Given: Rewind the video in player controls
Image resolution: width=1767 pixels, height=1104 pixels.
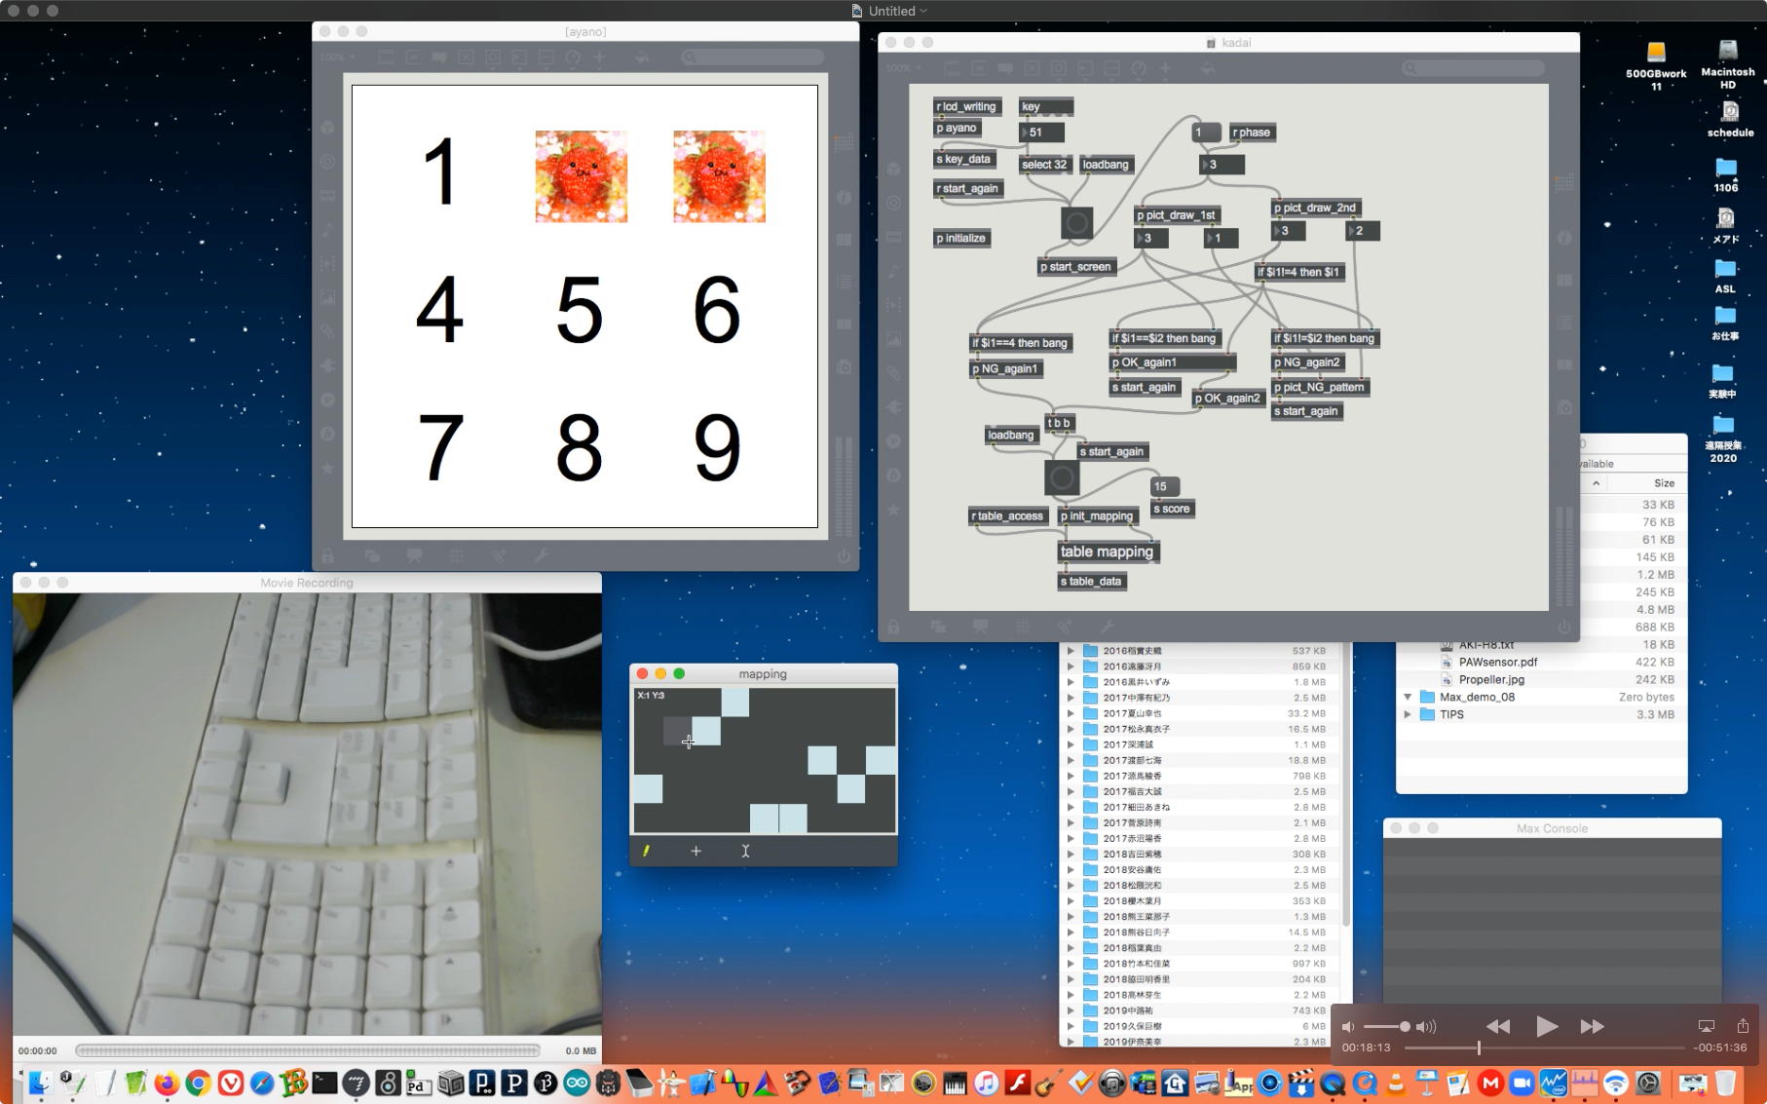Looking at the screenshot, I should tap(1498, 1026).
